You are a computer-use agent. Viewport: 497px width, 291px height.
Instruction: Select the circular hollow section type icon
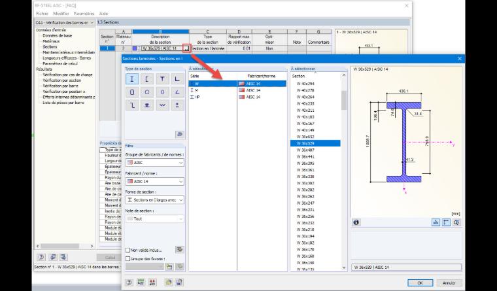147,92
